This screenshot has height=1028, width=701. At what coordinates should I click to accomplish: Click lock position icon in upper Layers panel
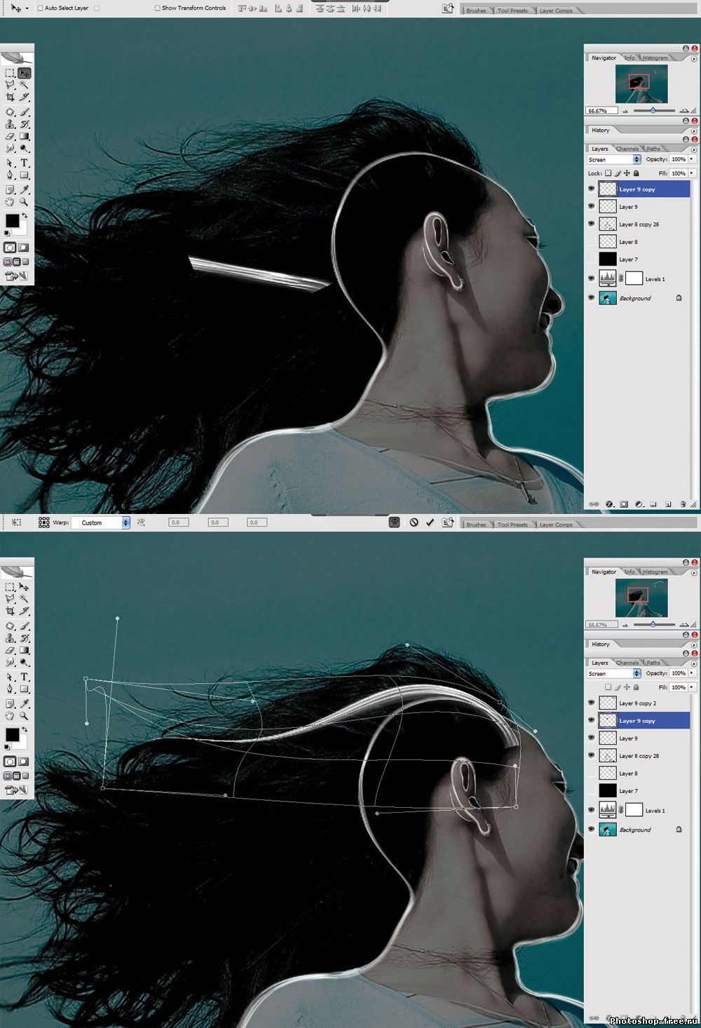point(627,173)
